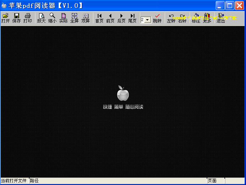This screenshot has width=246, height=185.
Task: Go to next page (后页)
Action: pos(121,18)
